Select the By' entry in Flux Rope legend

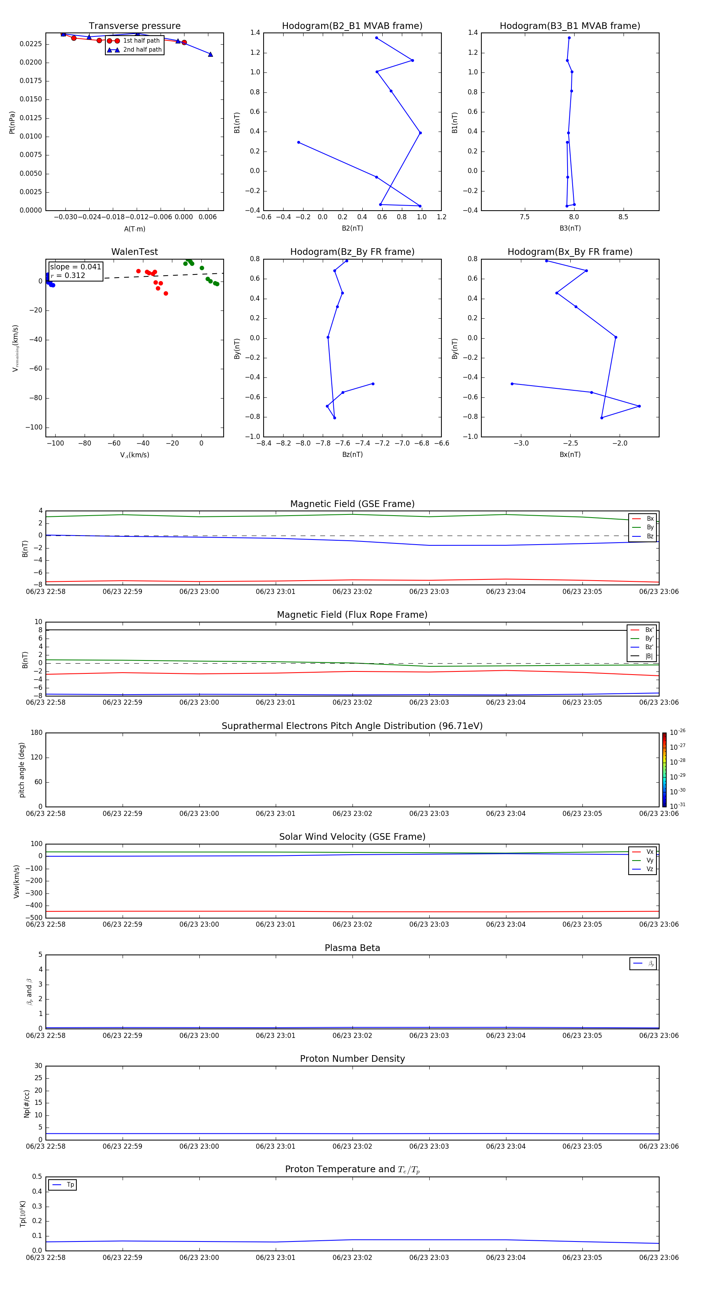(x=642, y=639)
